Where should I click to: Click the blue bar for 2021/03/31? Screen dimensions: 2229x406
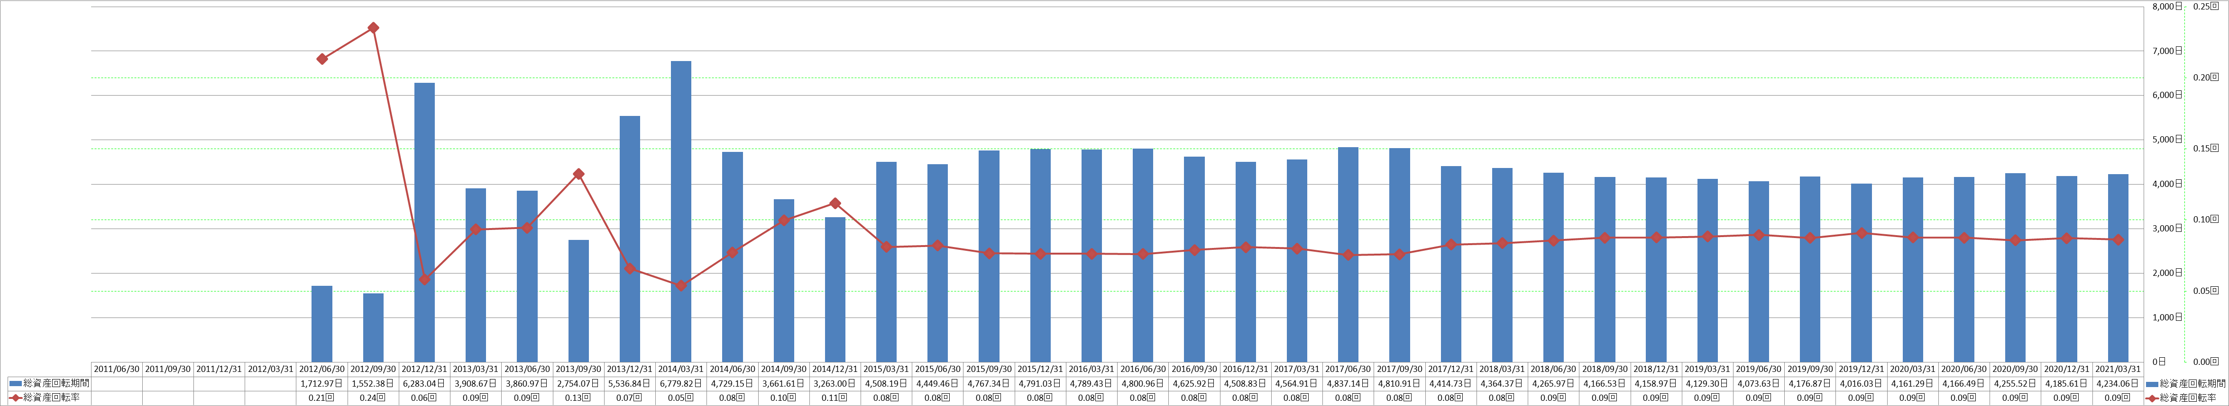tap(2118, 268)
